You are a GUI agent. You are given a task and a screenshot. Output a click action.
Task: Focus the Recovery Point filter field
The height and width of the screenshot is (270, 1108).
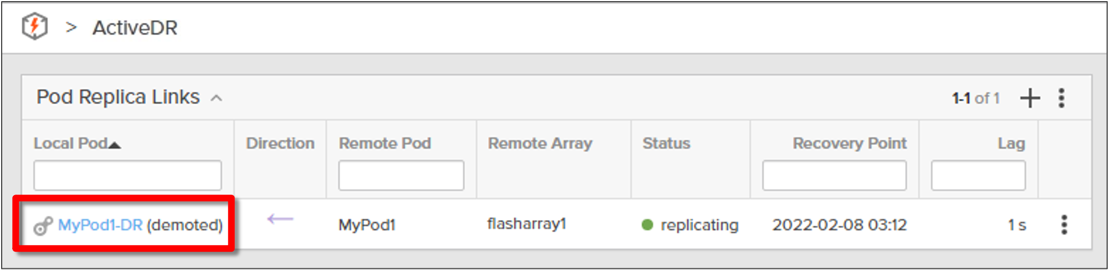(834, 175)
